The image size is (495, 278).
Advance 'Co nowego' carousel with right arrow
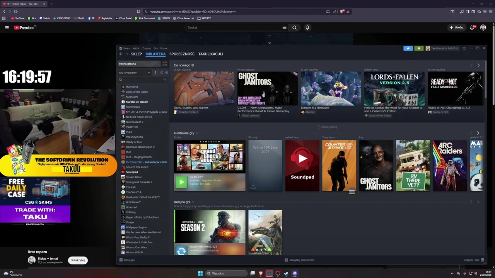[478, 66]
